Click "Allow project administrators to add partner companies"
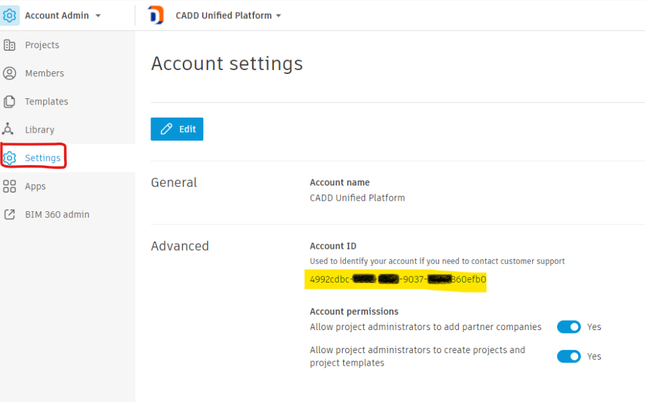This screenshot has width=645, height=402. coord(426,327)
